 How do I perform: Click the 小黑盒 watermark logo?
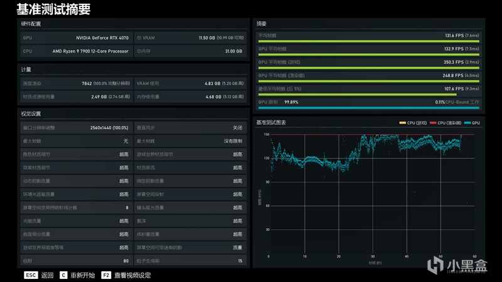pyautogui.click(x=457, y=265)
